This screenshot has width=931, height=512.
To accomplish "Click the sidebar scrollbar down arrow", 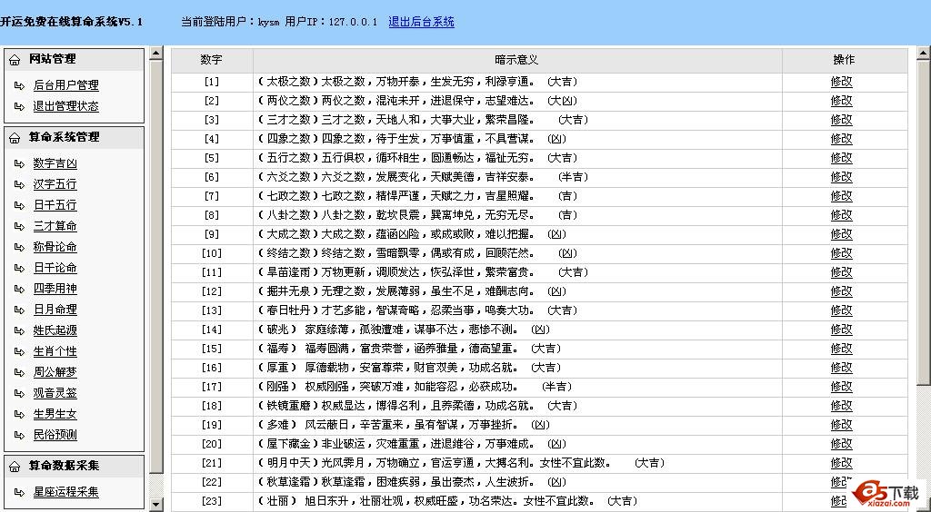I will [155, 504].
